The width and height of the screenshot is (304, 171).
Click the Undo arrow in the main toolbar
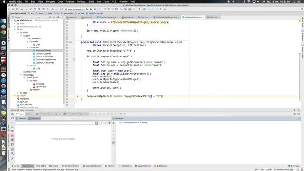[22, 9]
